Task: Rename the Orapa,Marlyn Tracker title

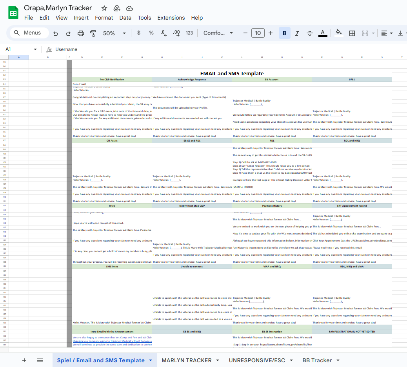Action: [x=58, y=8]
